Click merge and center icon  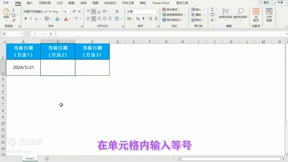tap(117, 18)
